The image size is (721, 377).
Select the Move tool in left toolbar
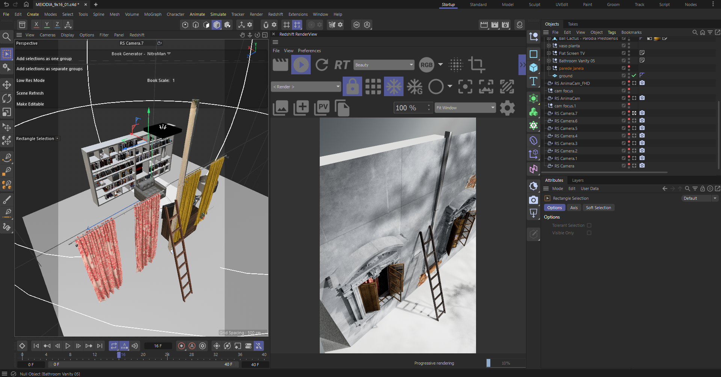(7, 84)
